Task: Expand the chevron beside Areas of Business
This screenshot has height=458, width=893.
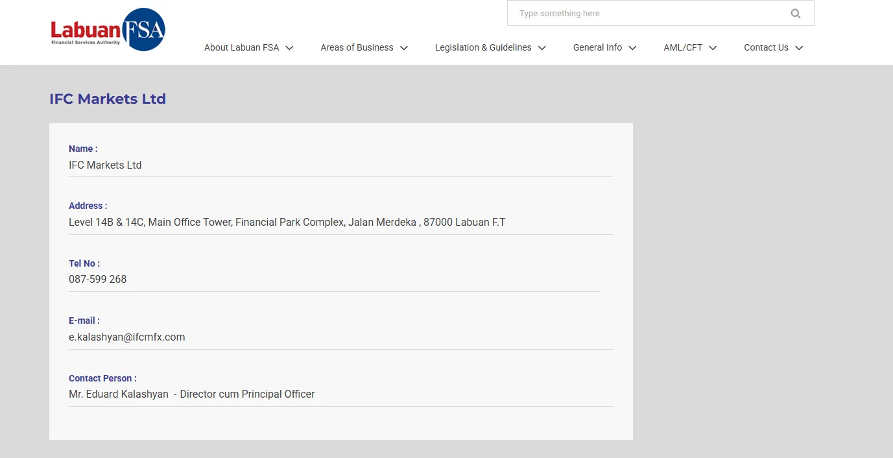Action: tap(404, 48)
